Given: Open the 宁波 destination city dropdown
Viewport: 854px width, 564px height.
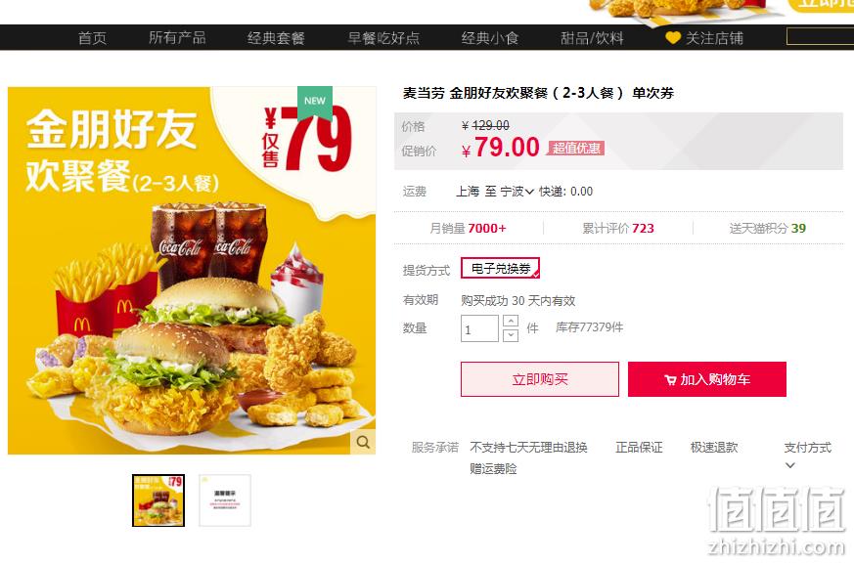Looking at the screenshot, I should tap(517, 192).
